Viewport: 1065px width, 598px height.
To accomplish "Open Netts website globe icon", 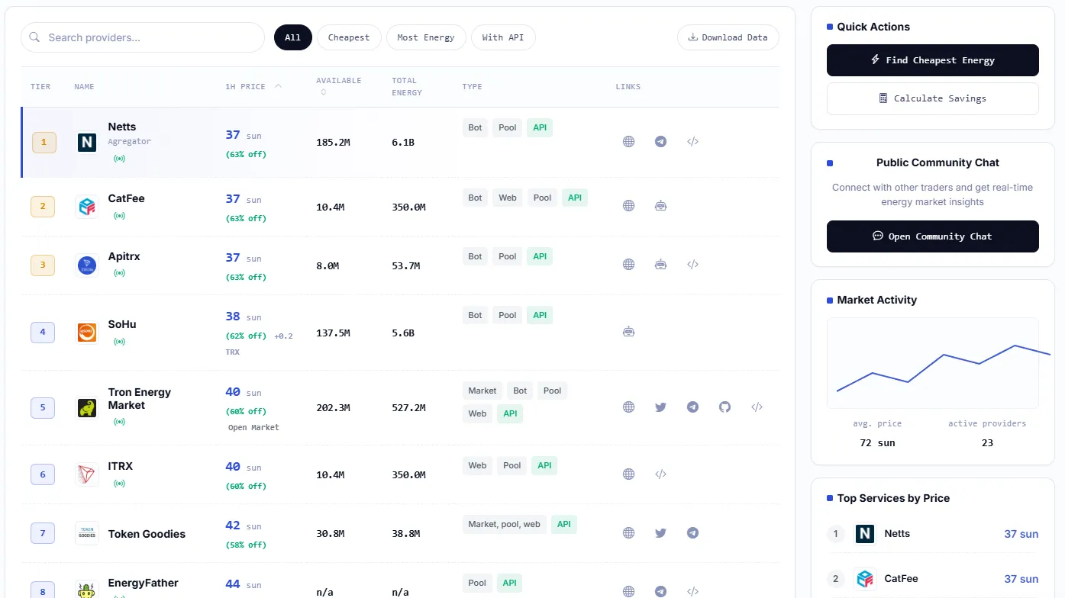I will coord(628,142).
